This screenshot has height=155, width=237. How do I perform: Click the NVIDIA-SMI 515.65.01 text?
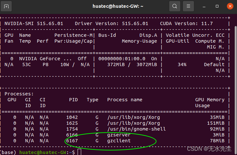[x=34, y=23]
